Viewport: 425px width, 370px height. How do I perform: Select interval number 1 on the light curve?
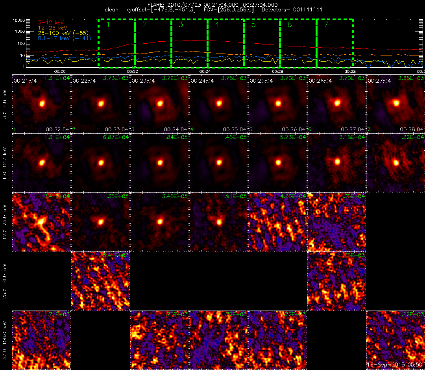pyautogui.click(x=116, y=43)
